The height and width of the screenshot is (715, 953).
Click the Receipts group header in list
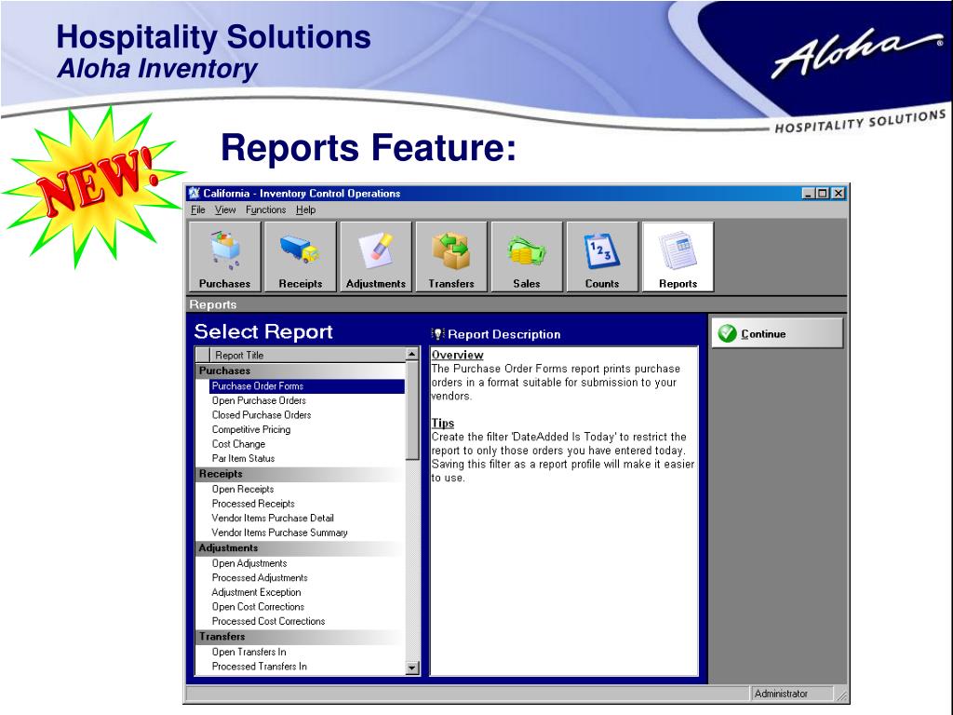[301, 474]
